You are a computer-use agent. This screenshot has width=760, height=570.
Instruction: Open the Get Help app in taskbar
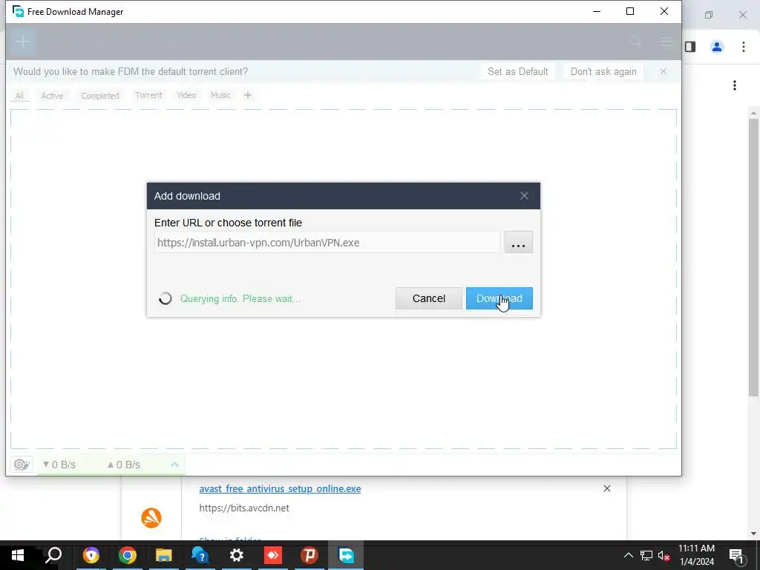point(200,555)
